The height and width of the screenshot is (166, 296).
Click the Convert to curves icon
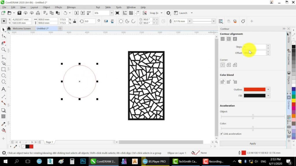pos(243,21)
